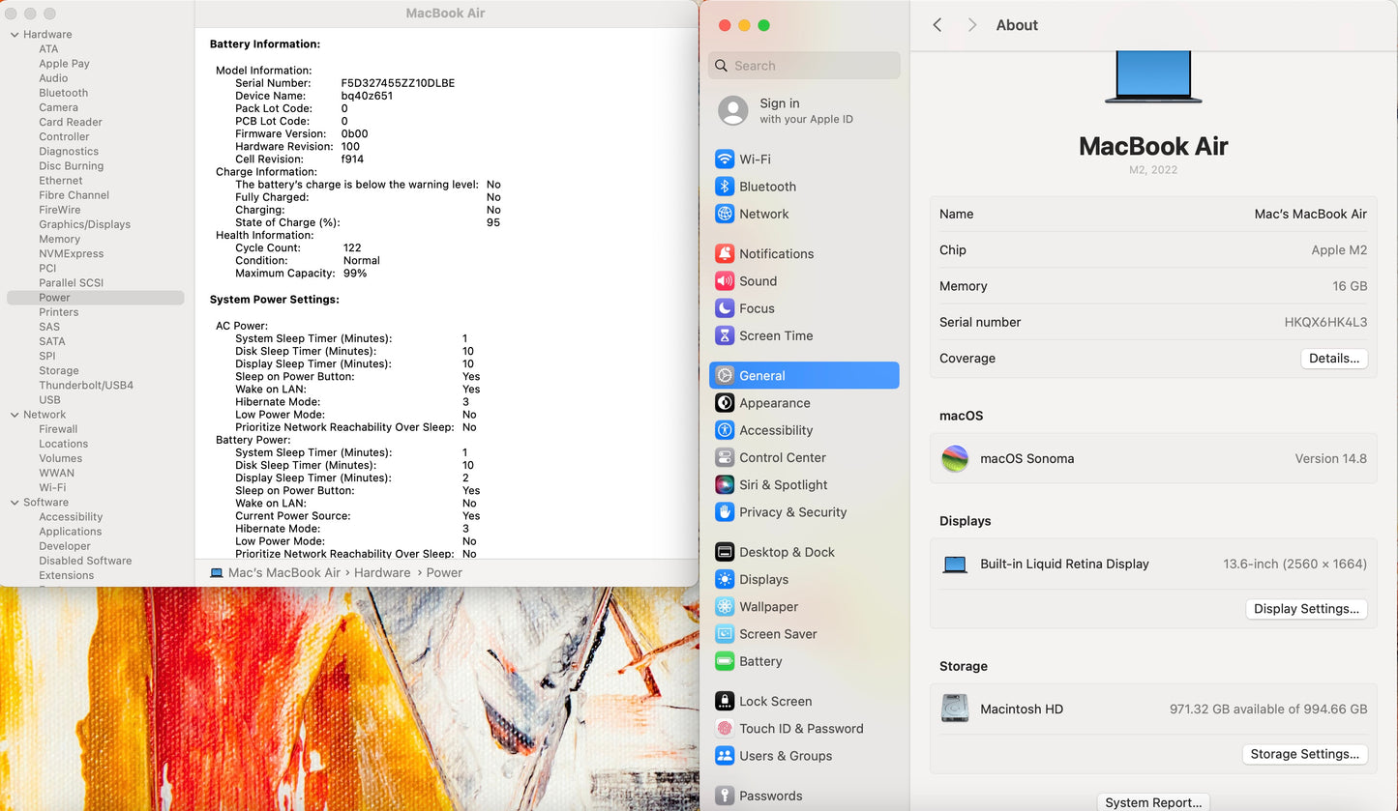
Task: Select the Screen Time hourglass icon
Action: 725,336
